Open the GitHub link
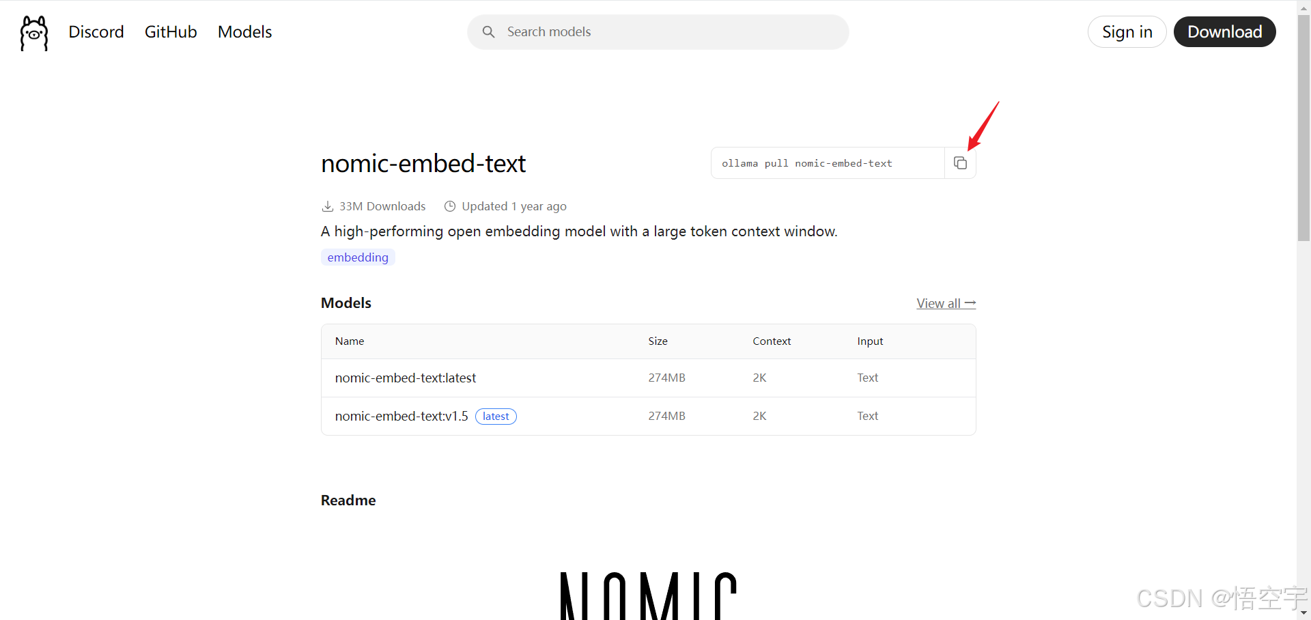 (171, 32)
